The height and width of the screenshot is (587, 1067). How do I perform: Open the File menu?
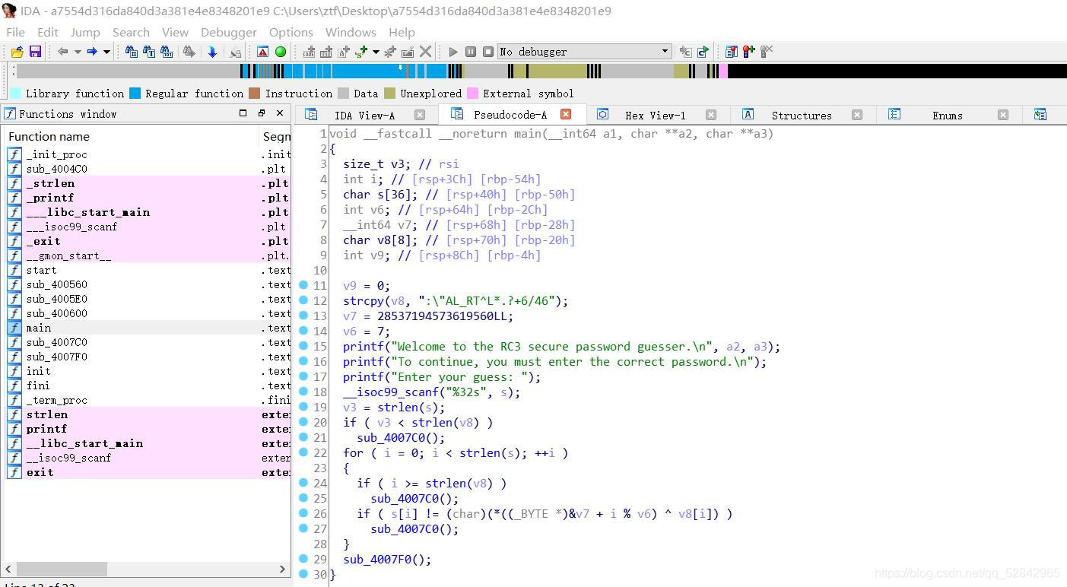[15, 32]
